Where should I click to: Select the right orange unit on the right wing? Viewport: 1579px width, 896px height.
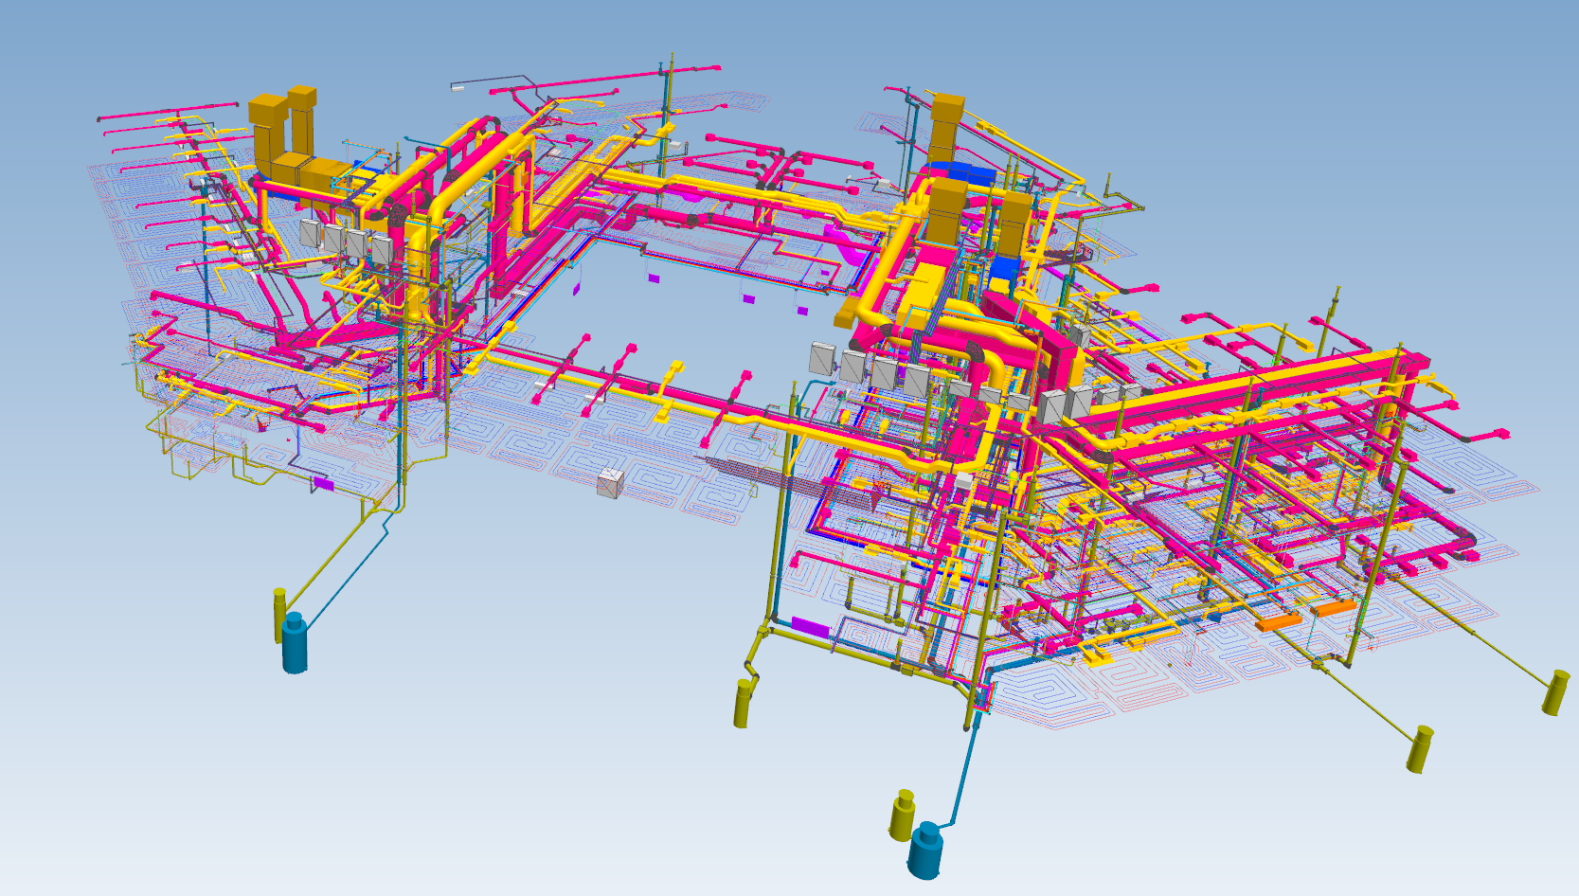click(x=1334, y=608)
